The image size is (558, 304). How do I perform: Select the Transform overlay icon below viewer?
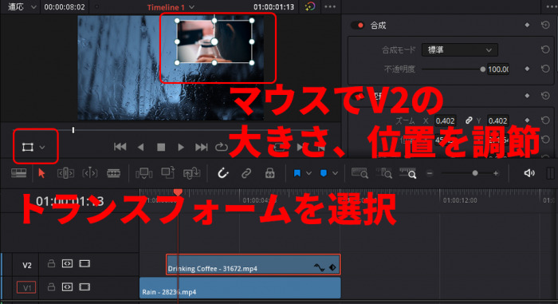click(28, 147)
